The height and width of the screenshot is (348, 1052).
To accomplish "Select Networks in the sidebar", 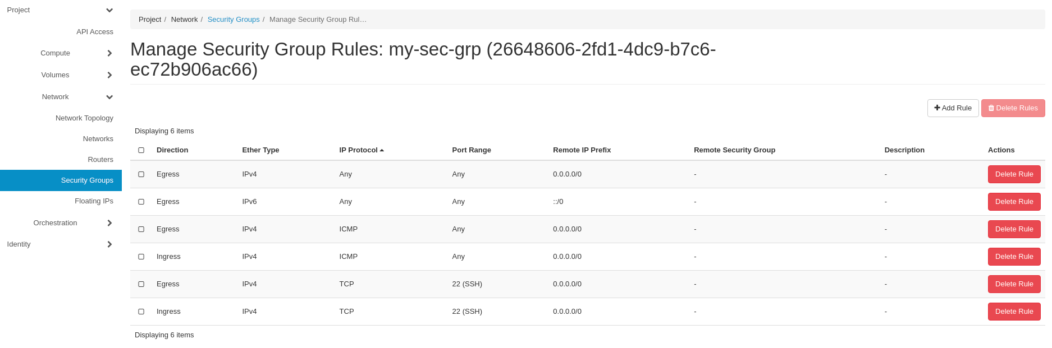I will tap(98, 138).
